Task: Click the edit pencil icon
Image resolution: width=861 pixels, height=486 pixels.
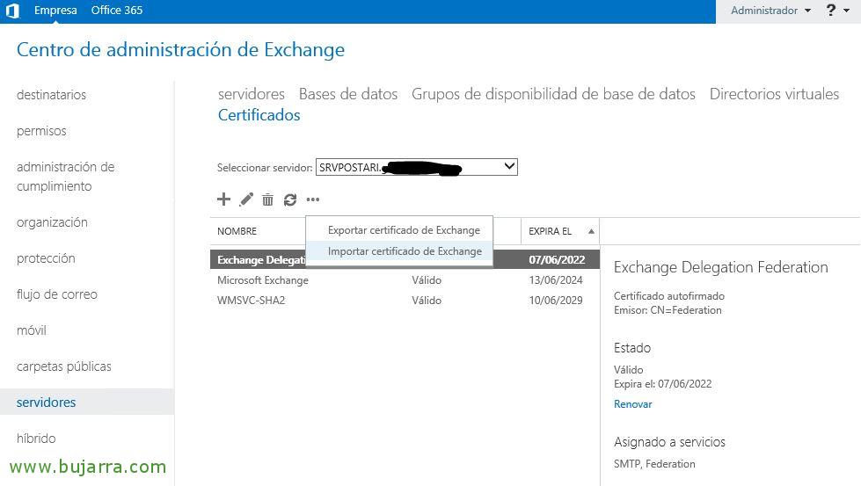Action: tap(246, 199)
